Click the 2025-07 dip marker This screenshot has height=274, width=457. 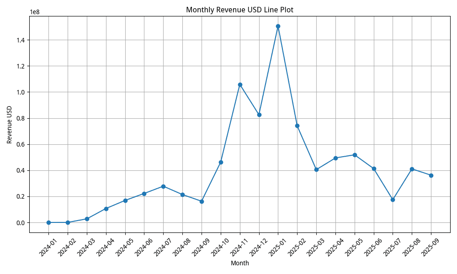(x=393, y=200)
